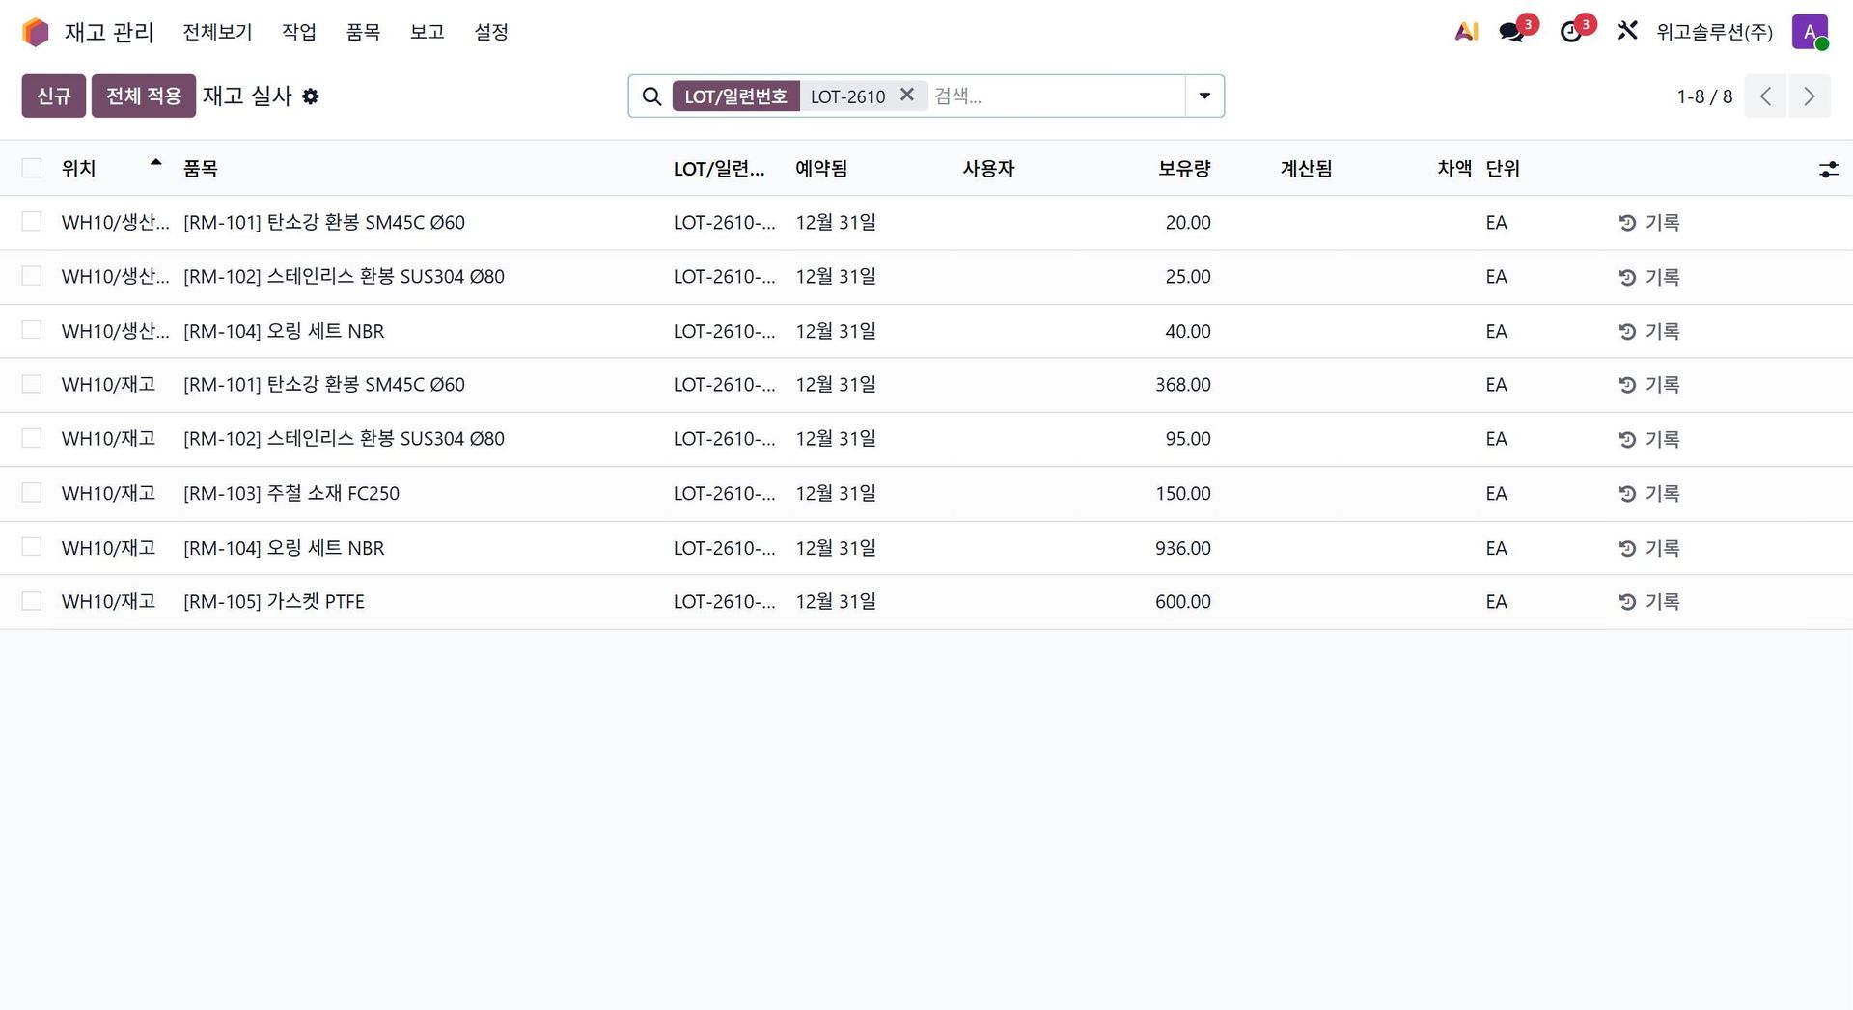Screen dimensions: 1853x1010
Task: Open the AI assistant icon
Action: tap(1466, 32)
